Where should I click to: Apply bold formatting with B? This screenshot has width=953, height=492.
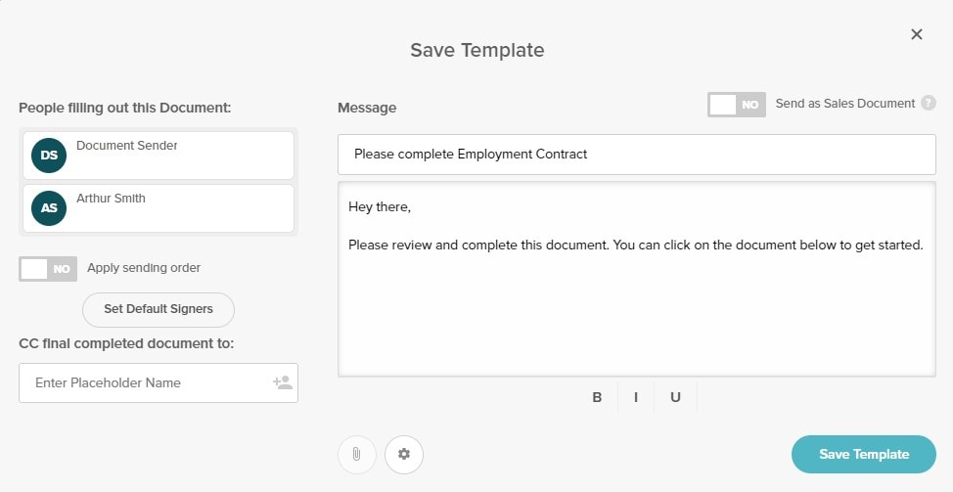(x=597, y=398)
